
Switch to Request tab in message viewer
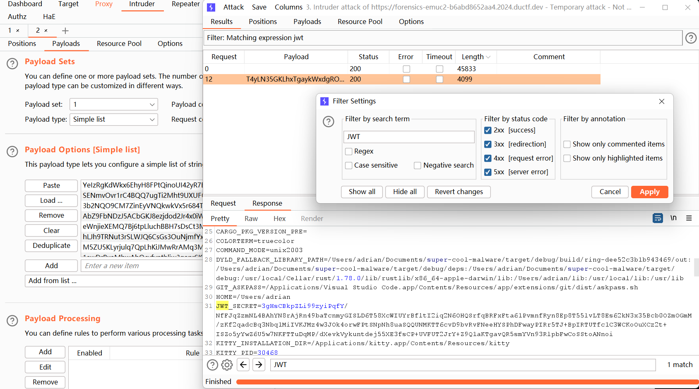pos(223,204)
